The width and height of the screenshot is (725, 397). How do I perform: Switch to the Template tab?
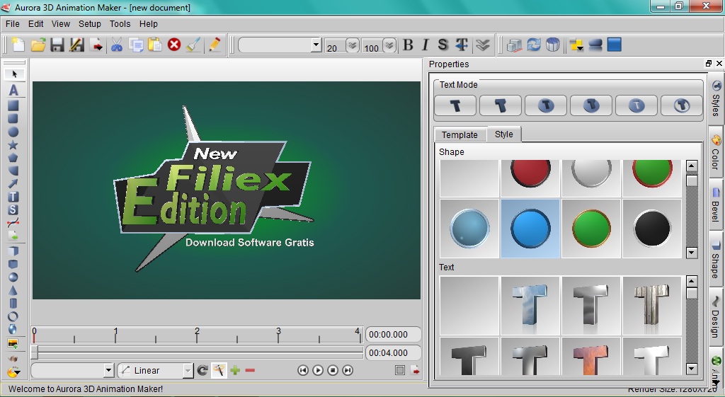pos(459,134)
